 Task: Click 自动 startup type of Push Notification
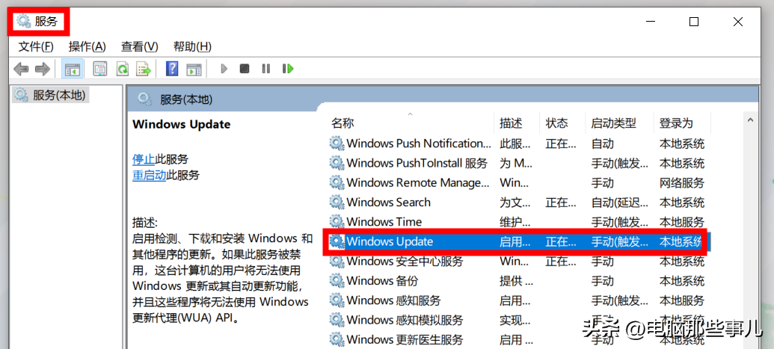tap(602, 143)
